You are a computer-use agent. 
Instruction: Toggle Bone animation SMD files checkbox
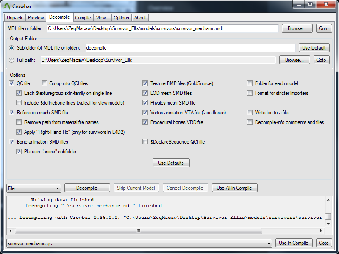12,142
